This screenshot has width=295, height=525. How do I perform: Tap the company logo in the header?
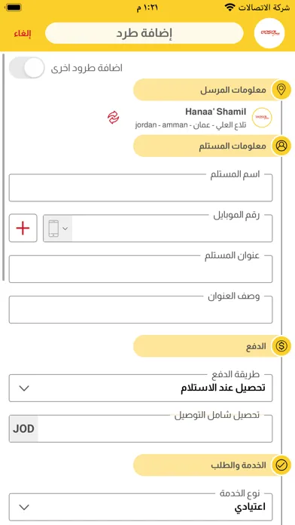tap(269, 33)
